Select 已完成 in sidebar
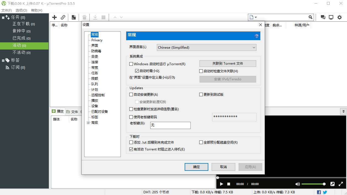This screenshot has width=347, height=195. (21, 38)
